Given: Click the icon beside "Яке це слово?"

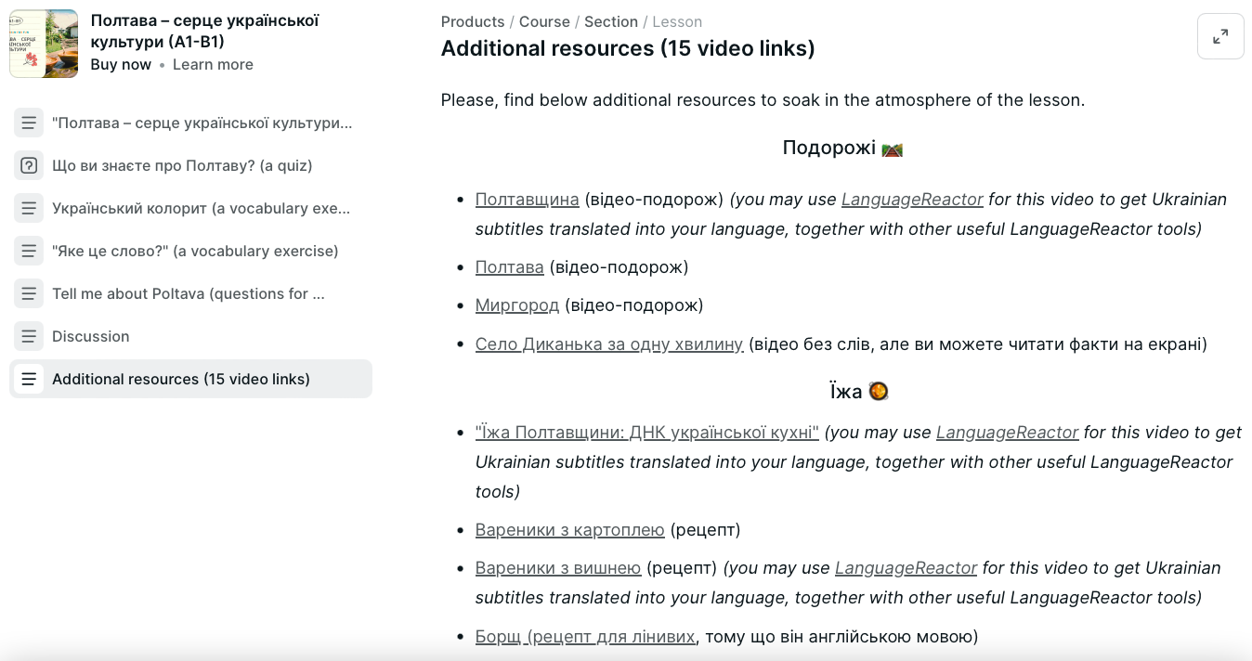Looking at the screenshot, I should (29, 251).
